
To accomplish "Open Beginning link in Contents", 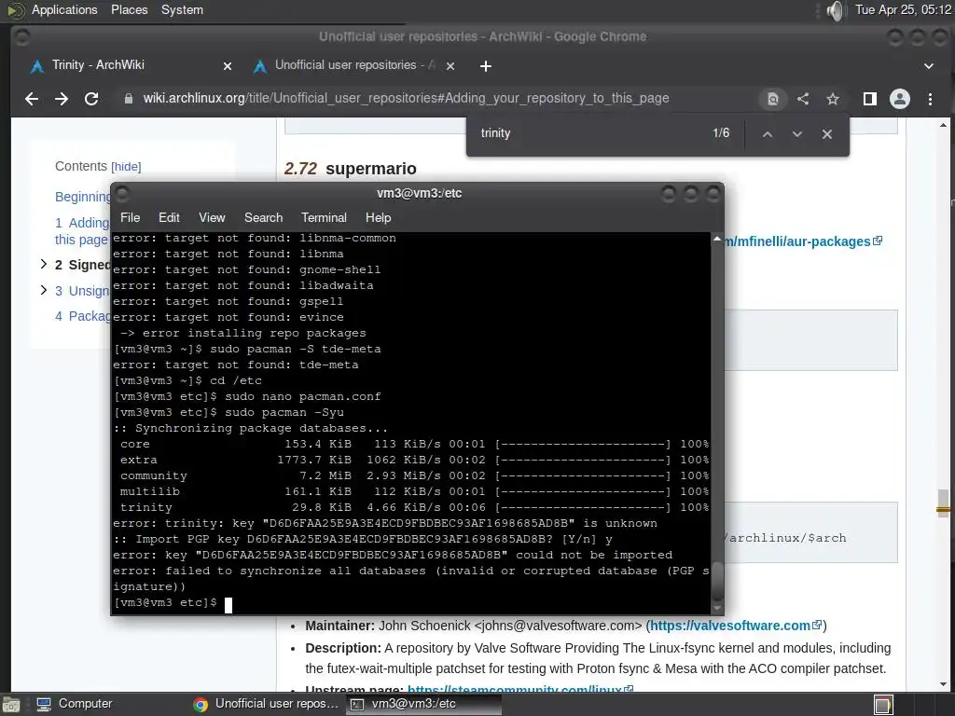I will [x=83, y=197].
